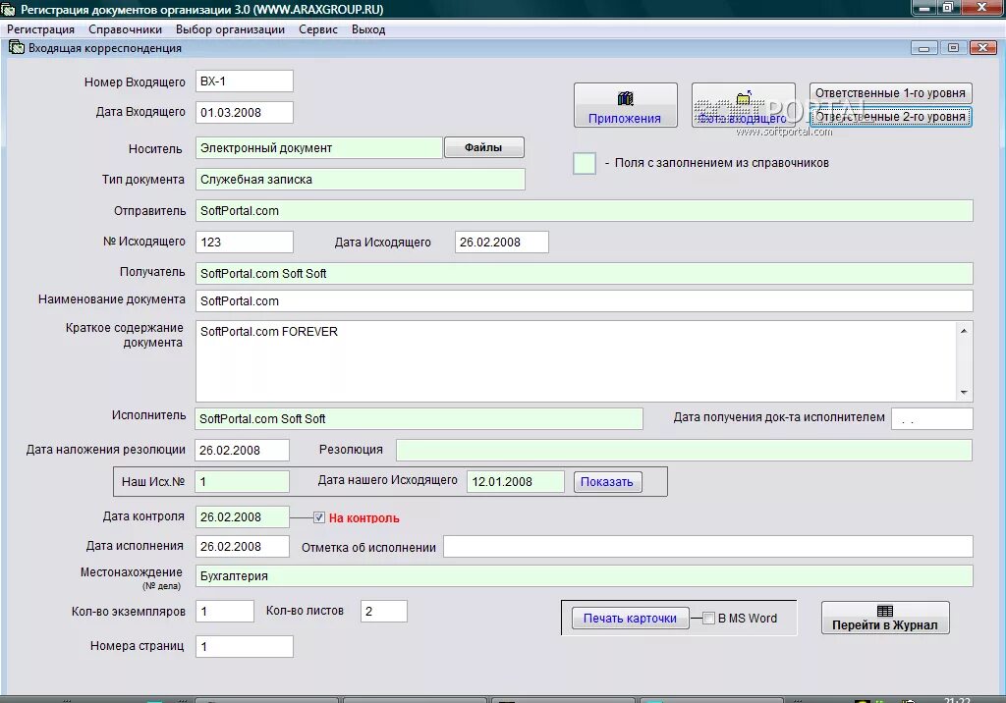
Task: Click the Файлы button
Action: coord(483,147)
